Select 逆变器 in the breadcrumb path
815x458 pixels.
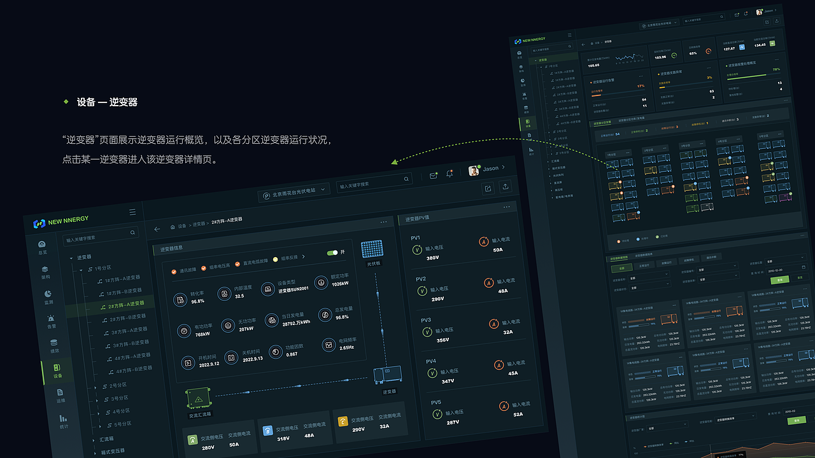pyautogui.click(x=198, y=223)
